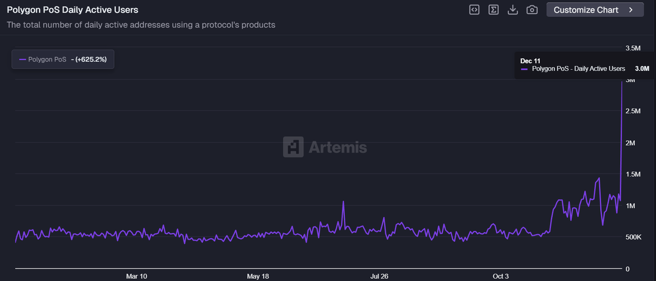The height and width of the screenshot is (281, 656).
Task: Click the 2M y-axis label
Action: pyautogui.click(x=630, y=143)
